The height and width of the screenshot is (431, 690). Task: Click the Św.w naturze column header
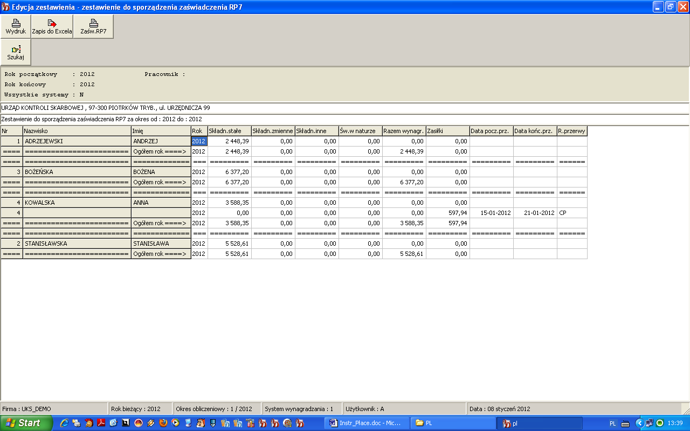[x=361, y=131]
